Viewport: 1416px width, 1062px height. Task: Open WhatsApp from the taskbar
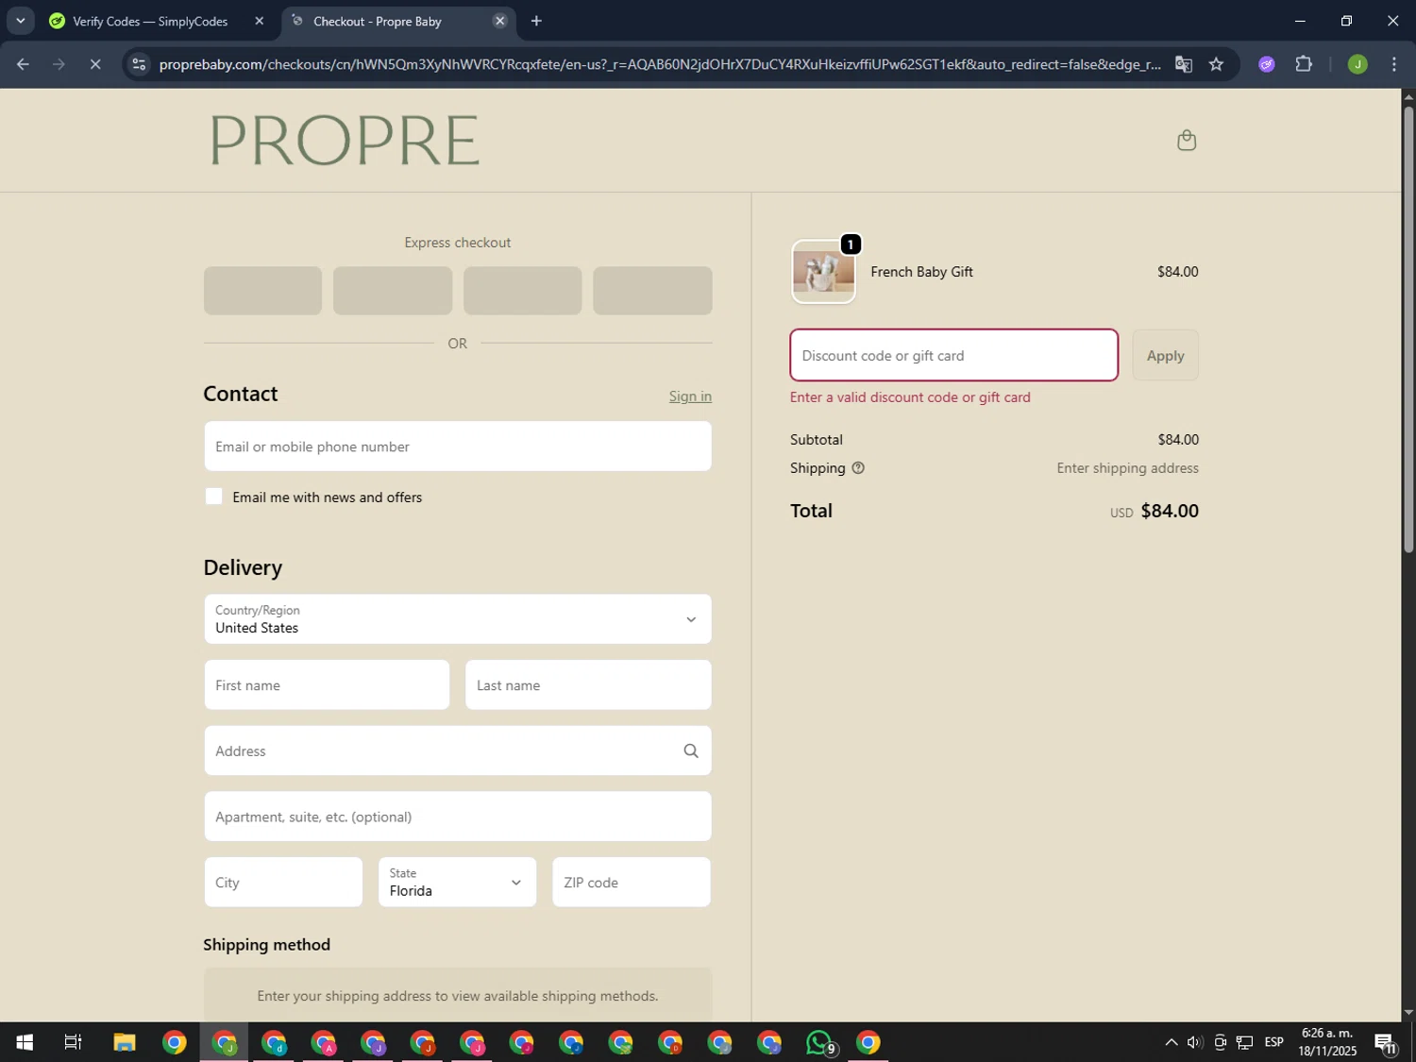click(x=819, y=1042)
